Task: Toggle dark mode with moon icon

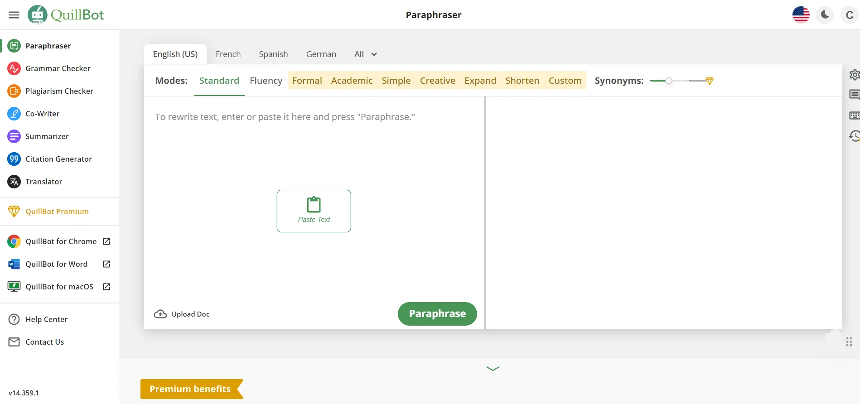Action: pyautogui.click(x=825, y=15)
